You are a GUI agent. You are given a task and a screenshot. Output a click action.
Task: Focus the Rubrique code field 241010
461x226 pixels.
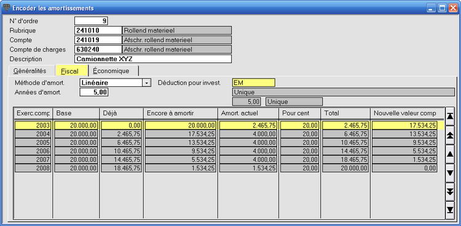[x=98, y=31]
